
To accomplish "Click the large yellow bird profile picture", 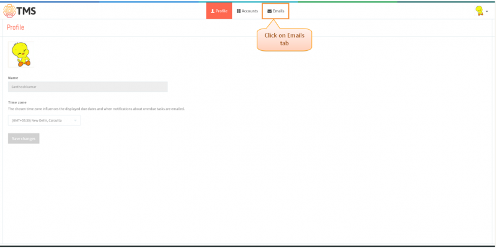I will [21, 55].
